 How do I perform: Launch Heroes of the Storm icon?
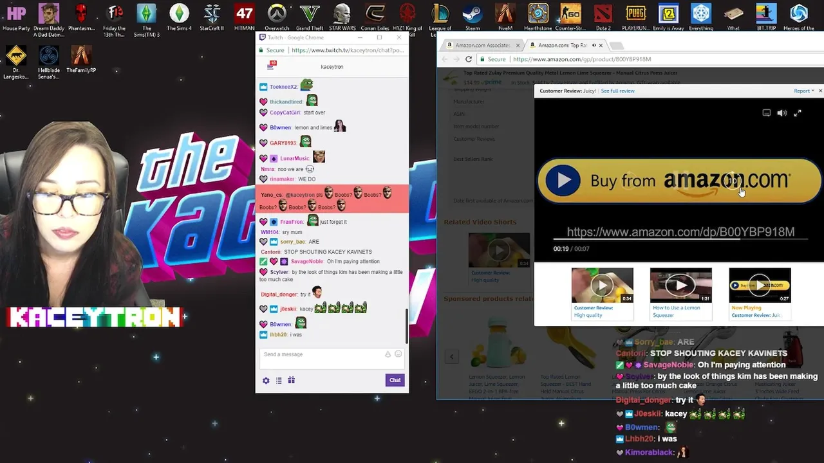pyautogui.click(x=799, y=17)
